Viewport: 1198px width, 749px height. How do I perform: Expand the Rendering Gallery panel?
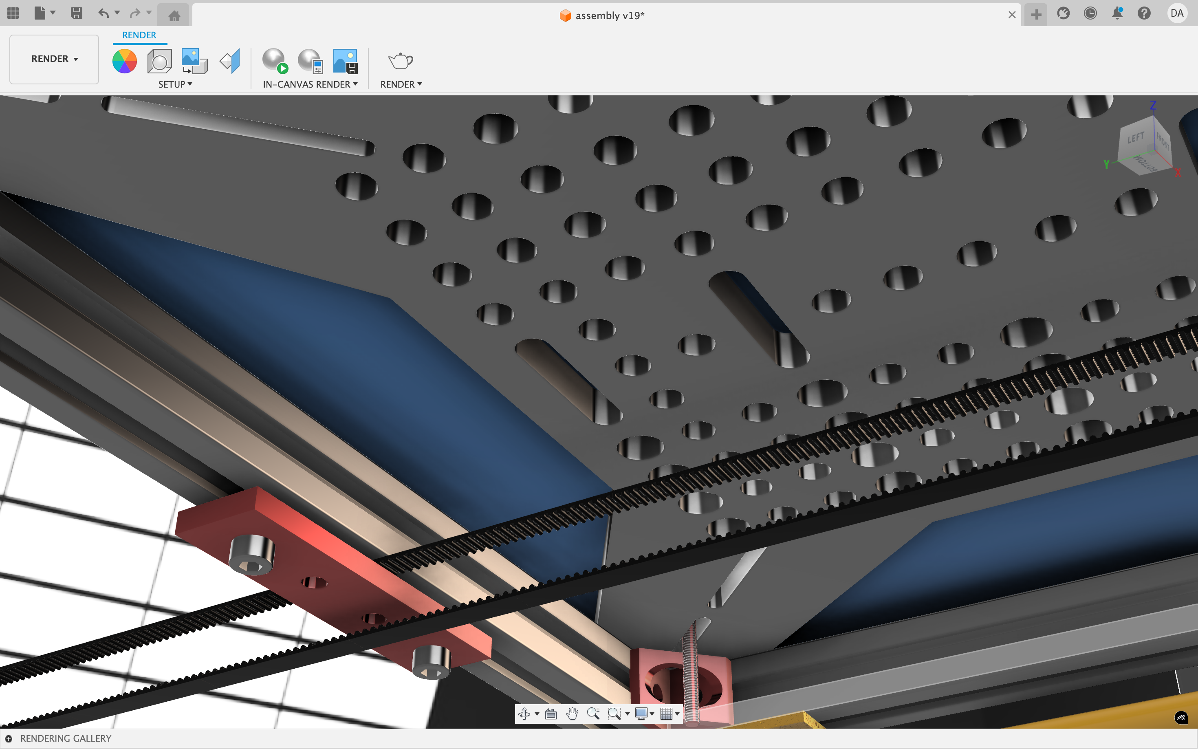[x=9, y=738]
